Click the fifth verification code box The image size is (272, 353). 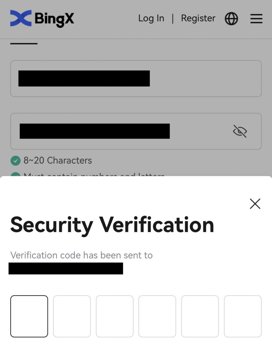pos(200,316)
